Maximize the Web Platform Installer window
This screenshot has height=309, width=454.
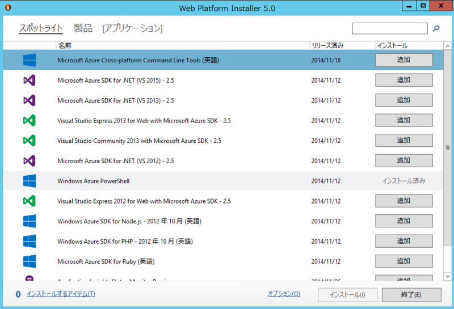coord(423,6)
